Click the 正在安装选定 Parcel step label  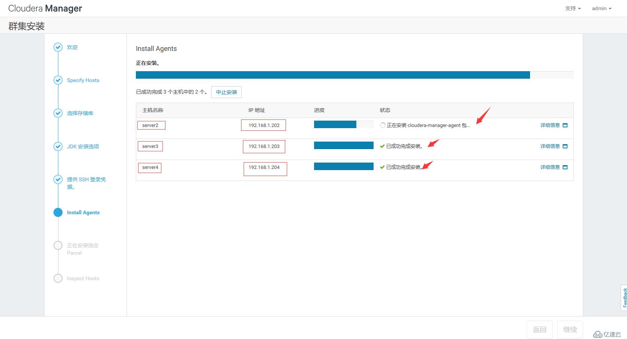83,249
